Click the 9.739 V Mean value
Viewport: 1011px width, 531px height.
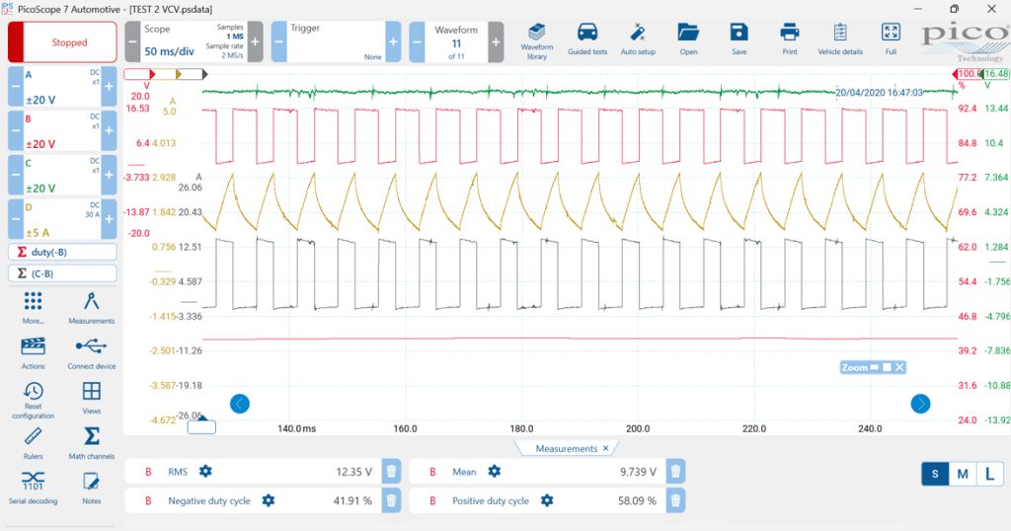[x=638, y=472]
